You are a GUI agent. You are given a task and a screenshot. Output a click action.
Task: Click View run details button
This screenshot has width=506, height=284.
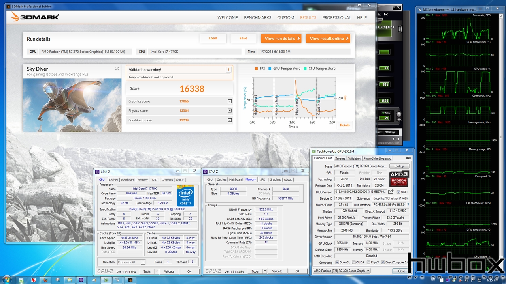(281, 38)
